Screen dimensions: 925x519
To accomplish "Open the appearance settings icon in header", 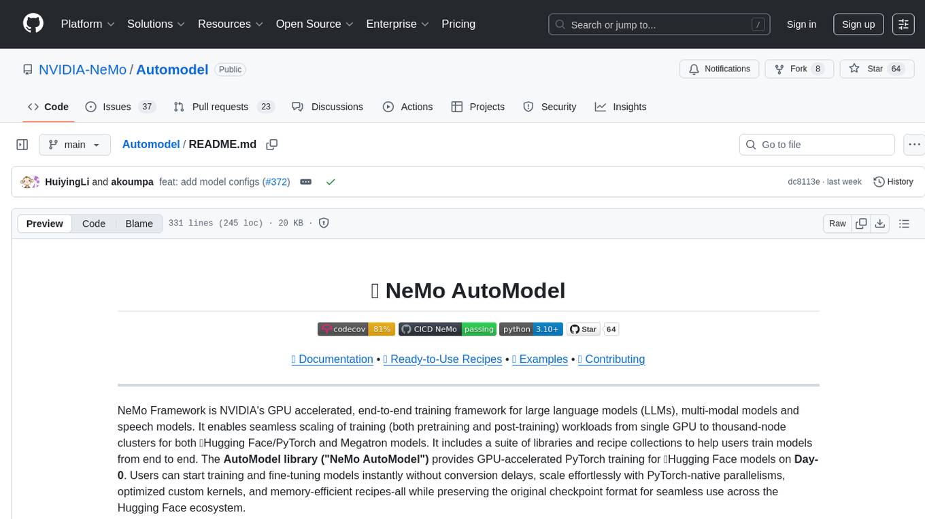I will click(903, 24).
